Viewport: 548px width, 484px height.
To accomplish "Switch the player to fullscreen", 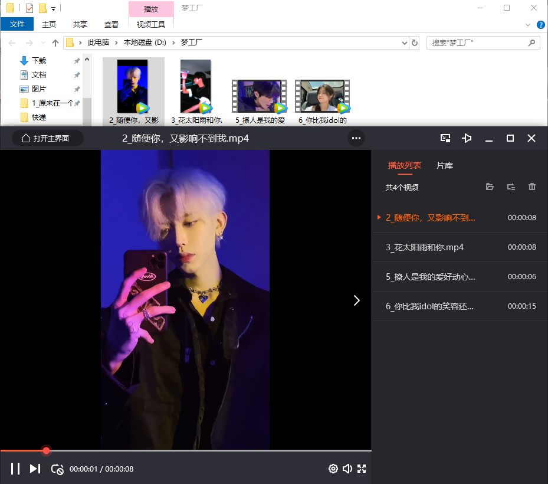I will pyautogui.click(x=362, y=469).
